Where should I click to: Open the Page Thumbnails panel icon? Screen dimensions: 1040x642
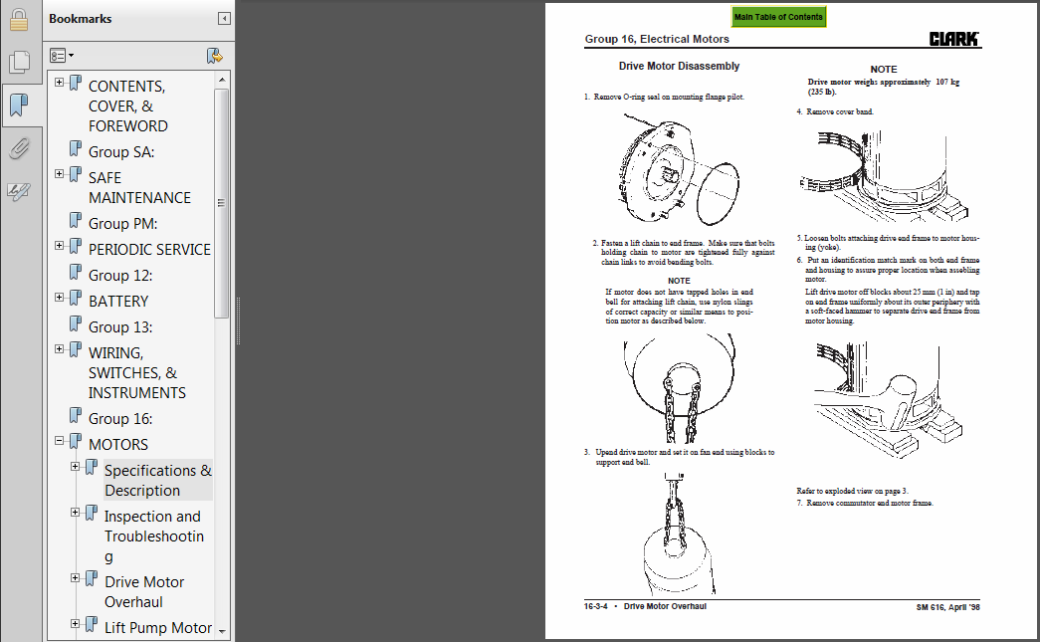click(x=19, y=63)
